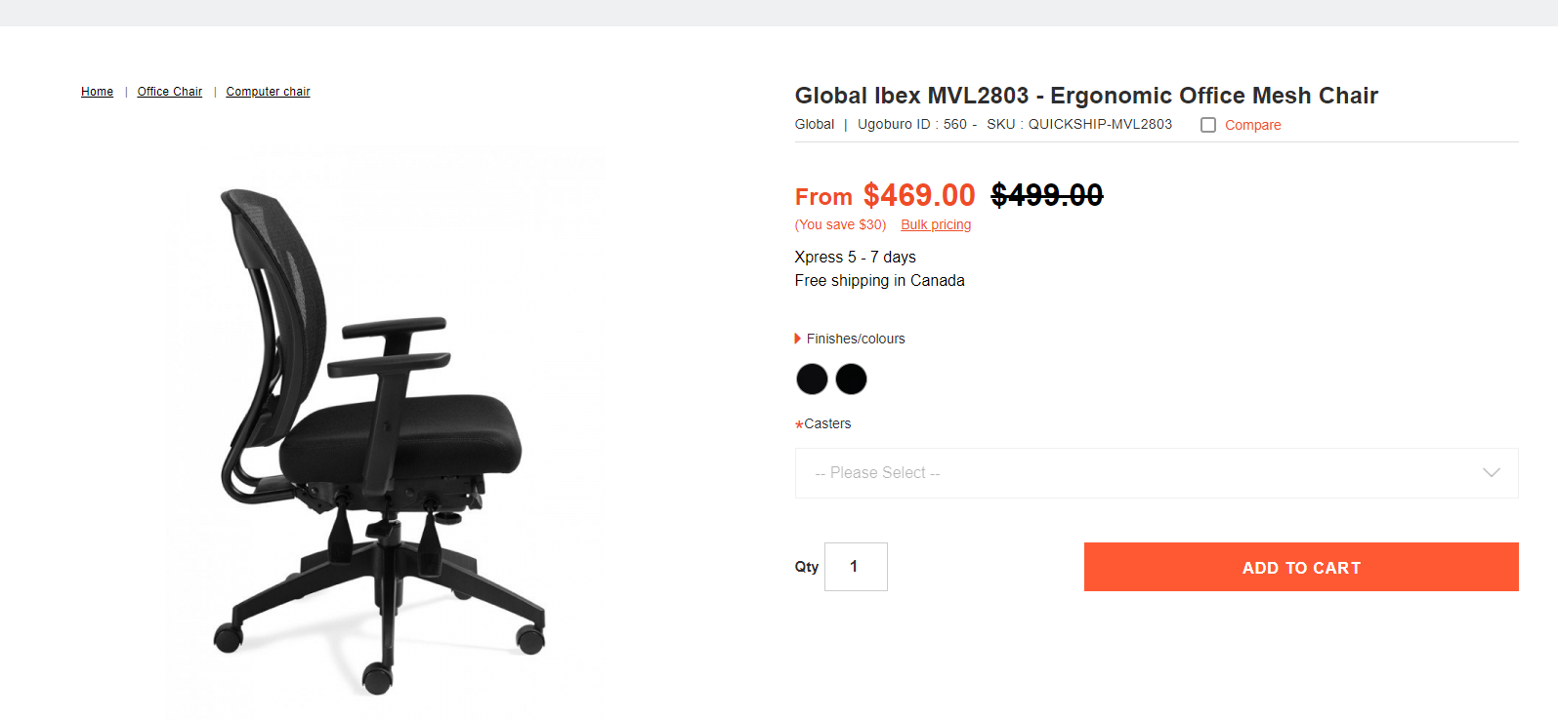The width and height of the screenshot is (1558, 720).
Task: Click the Casters required field label
Action: (x=823, y=423)
